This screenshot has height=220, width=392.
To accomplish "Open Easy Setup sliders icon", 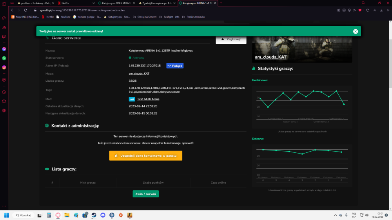I will coord(388,10).
